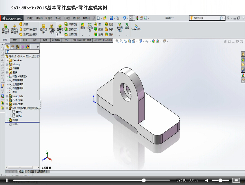Choose the 相交 intersect tool
The width and height of the screenshot is (245, 185).
tap(109, 29)
